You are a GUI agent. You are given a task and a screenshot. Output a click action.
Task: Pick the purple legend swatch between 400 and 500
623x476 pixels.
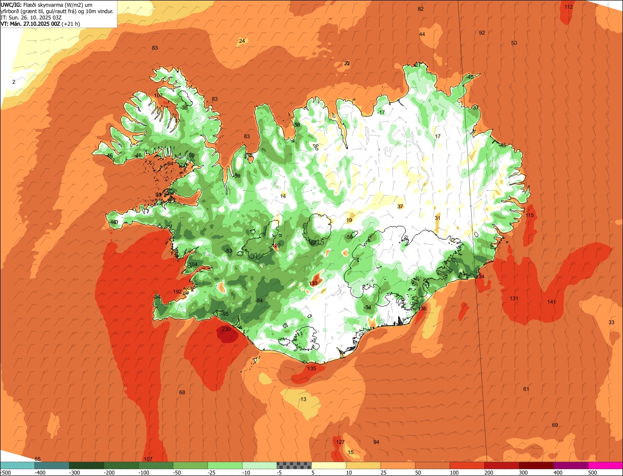[571, 465]
